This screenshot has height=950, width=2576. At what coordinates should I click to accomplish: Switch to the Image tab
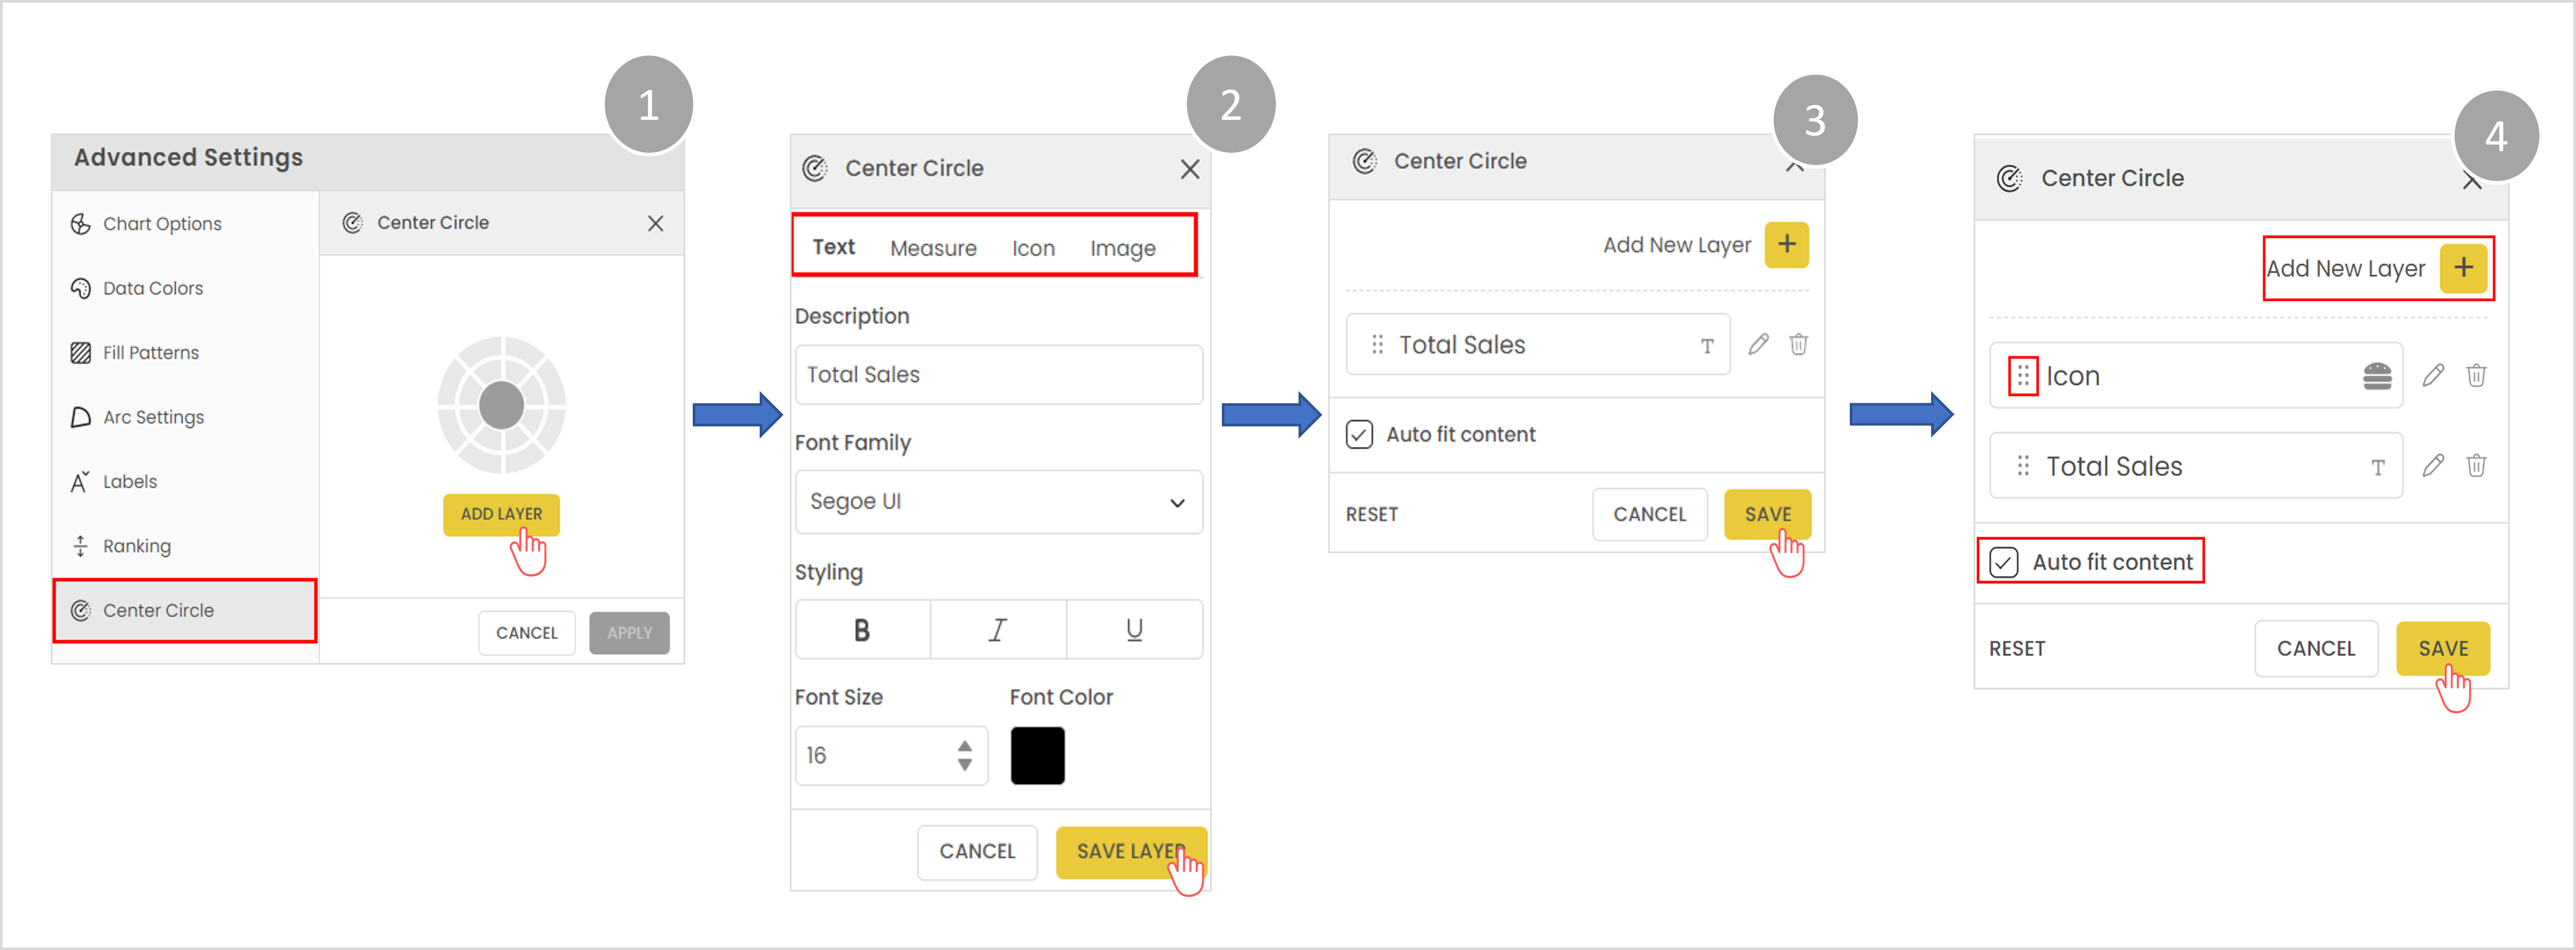coord(1122,248)
